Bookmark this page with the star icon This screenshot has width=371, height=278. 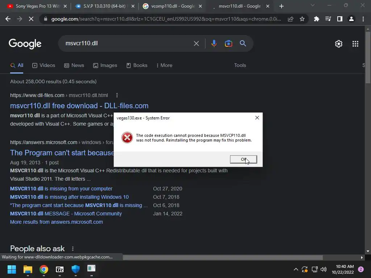[302, 19]
